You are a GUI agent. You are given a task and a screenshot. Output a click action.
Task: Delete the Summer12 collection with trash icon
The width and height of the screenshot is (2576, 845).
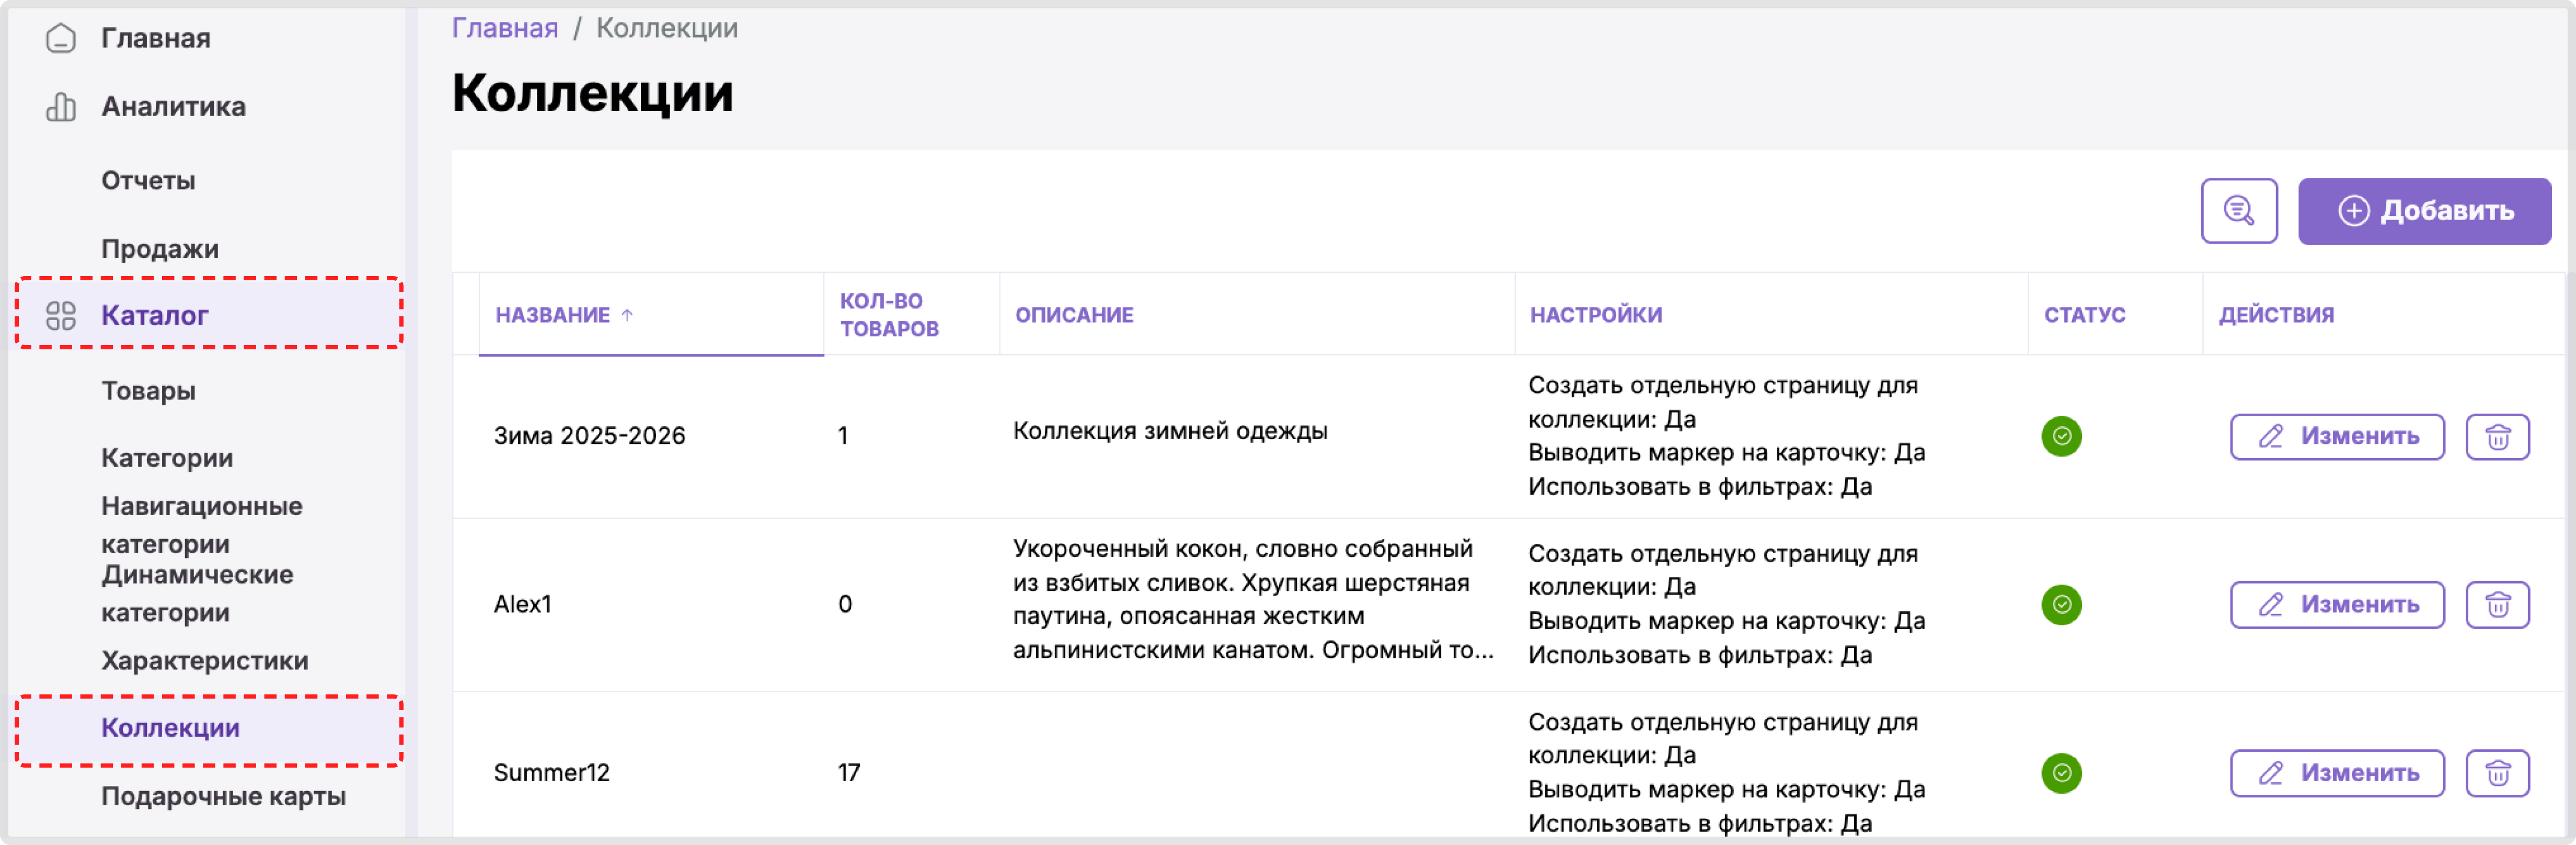(x=2497, y=773)
